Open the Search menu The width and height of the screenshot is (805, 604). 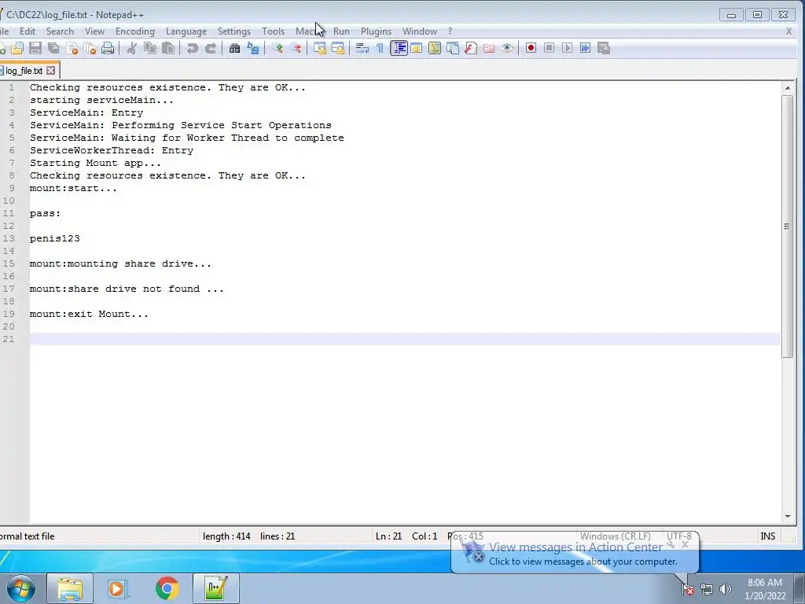pos(60,31)
